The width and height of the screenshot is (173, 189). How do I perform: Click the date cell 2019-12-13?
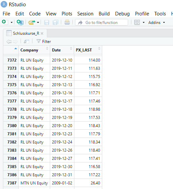click(62, 85)
